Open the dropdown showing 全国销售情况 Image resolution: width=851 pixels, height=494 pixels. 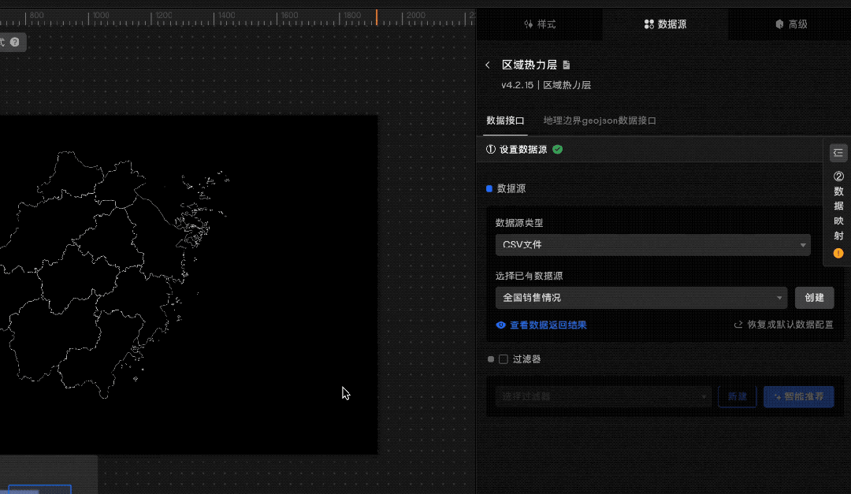click(641, 297)
